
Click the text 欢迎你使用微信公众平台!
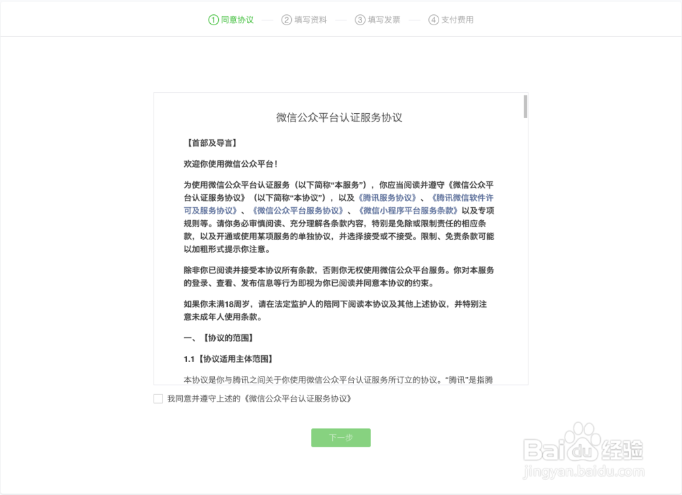[x=231, y=164]
